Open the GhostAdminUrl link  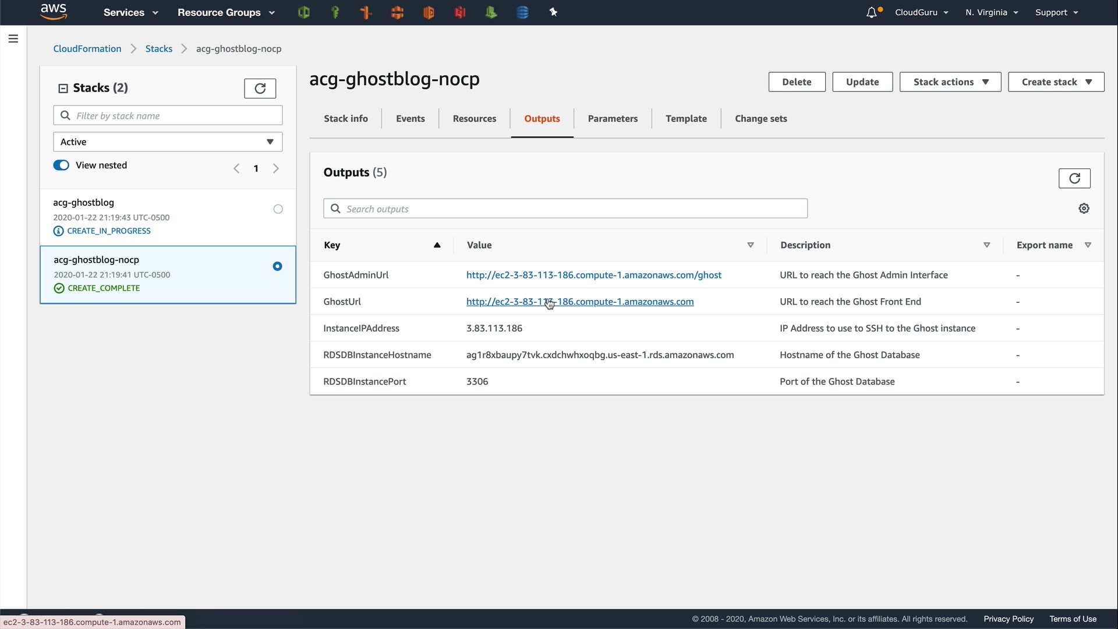point(593,275)
